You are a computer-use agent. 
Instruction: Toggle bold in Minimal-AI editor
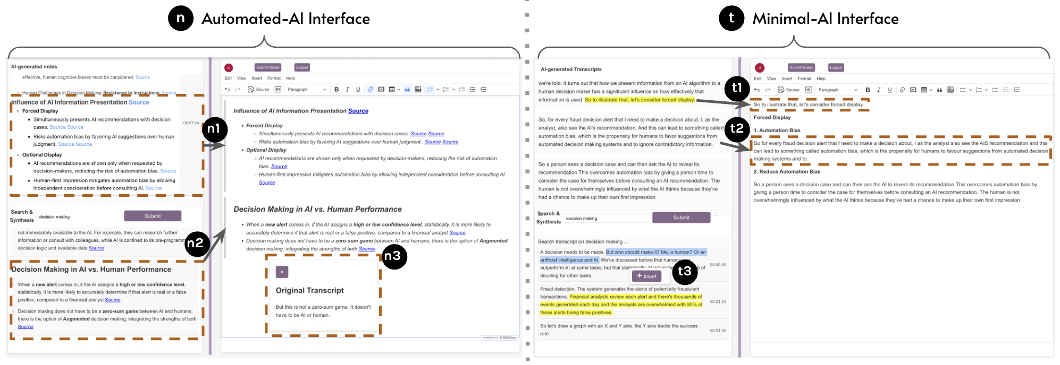tap(868, 90)
